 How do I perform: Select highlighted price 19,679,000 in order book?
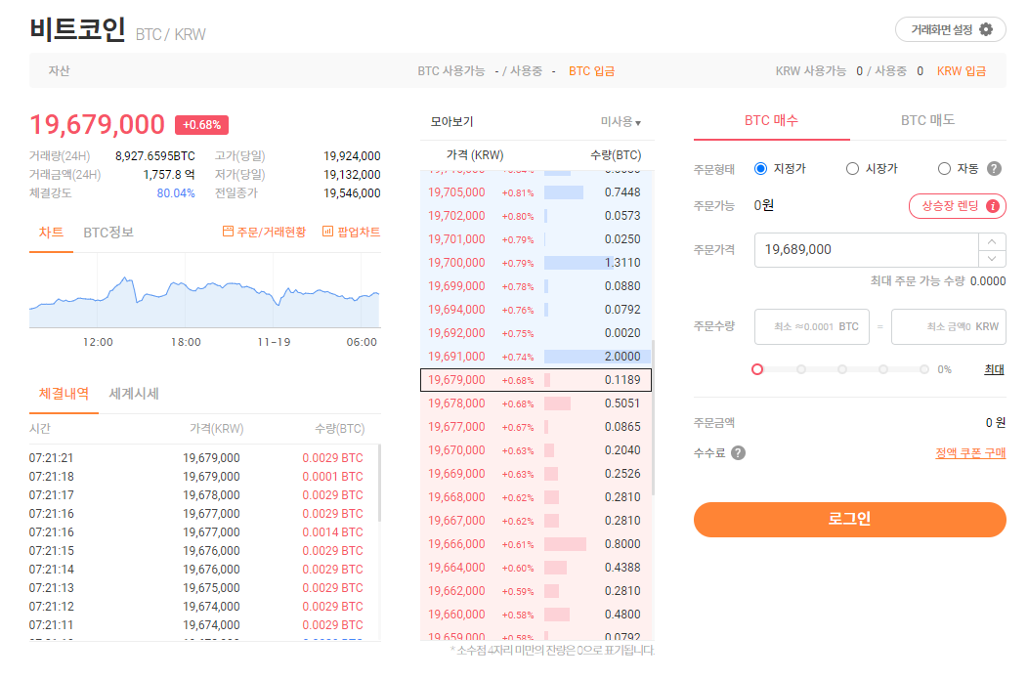[x=535, y=380]
